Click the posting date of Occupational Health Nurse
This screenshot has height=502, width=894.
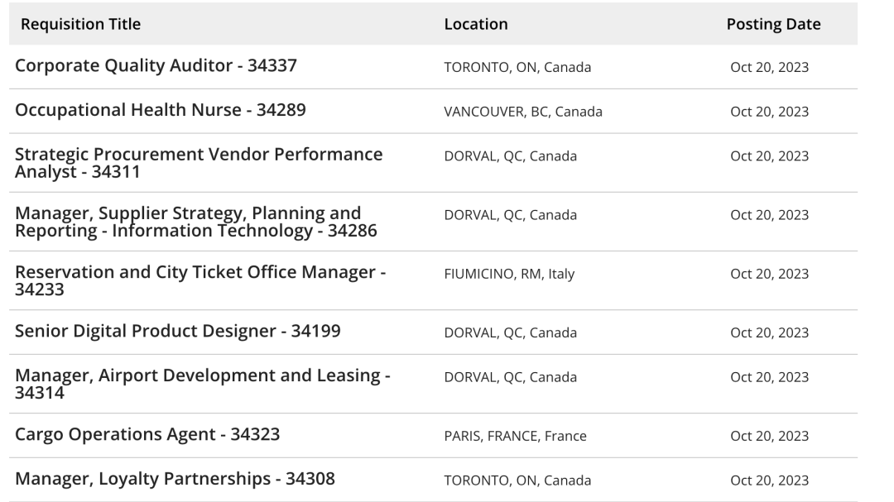point(769,112)
